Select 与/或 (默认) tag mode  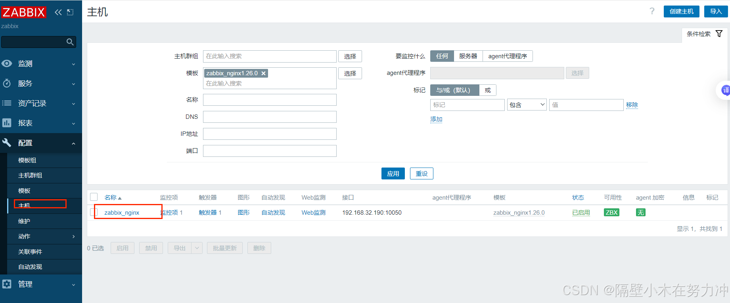(455, 90)
